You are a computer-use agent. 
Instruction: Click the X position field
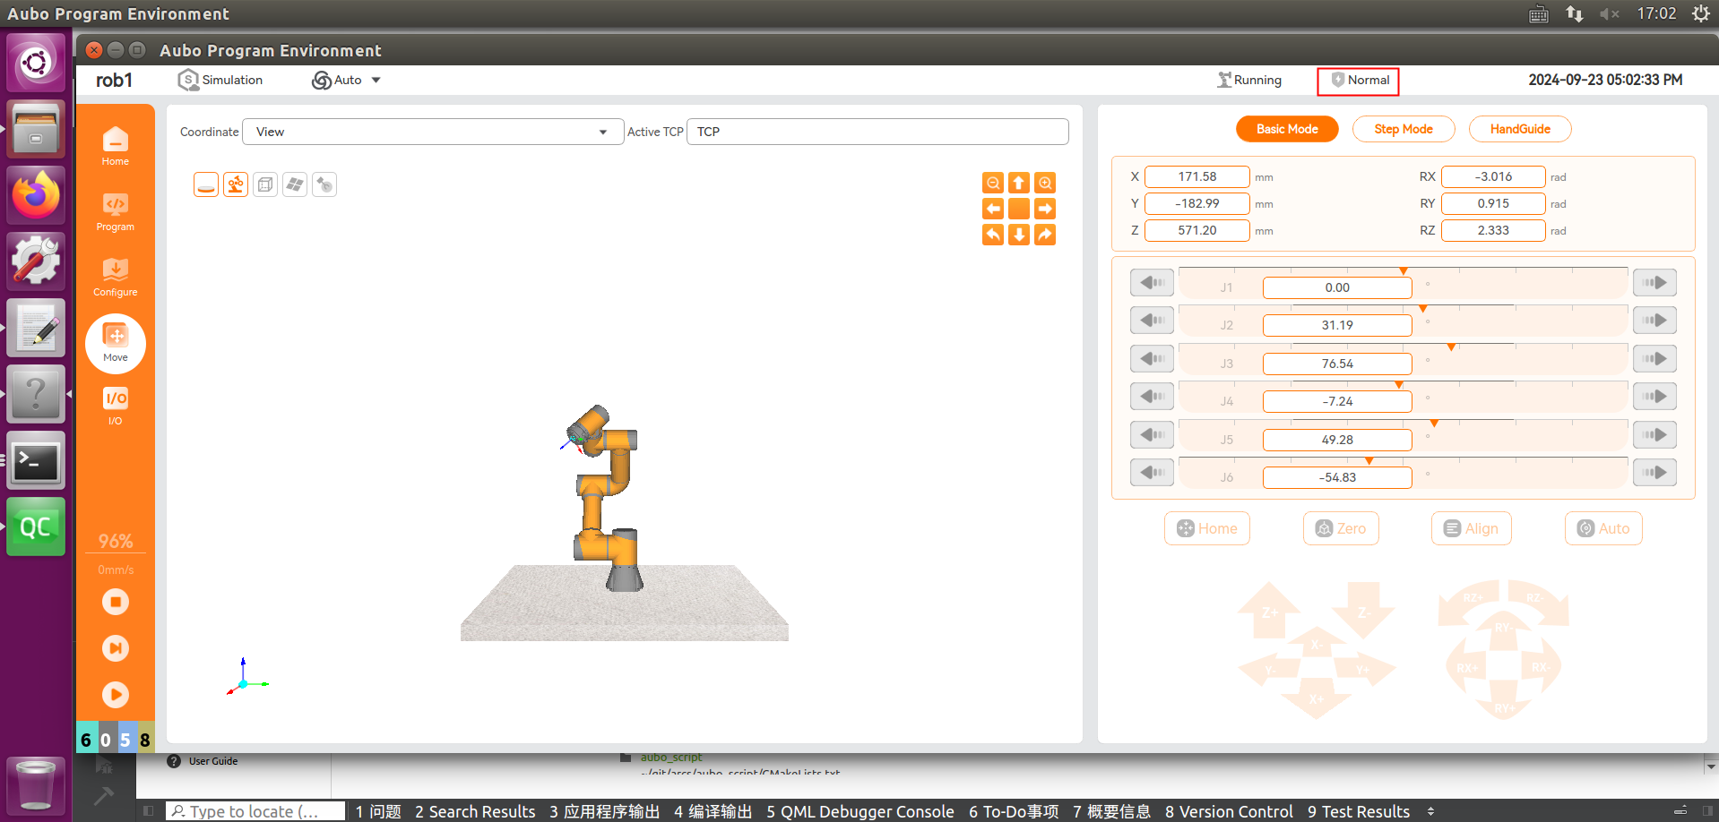1197,176
